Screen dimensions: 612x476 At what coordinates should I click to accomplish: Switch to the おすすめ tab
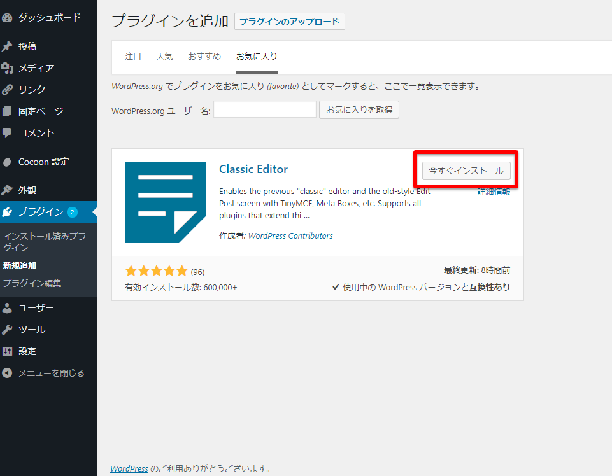(x=204, y=57)
